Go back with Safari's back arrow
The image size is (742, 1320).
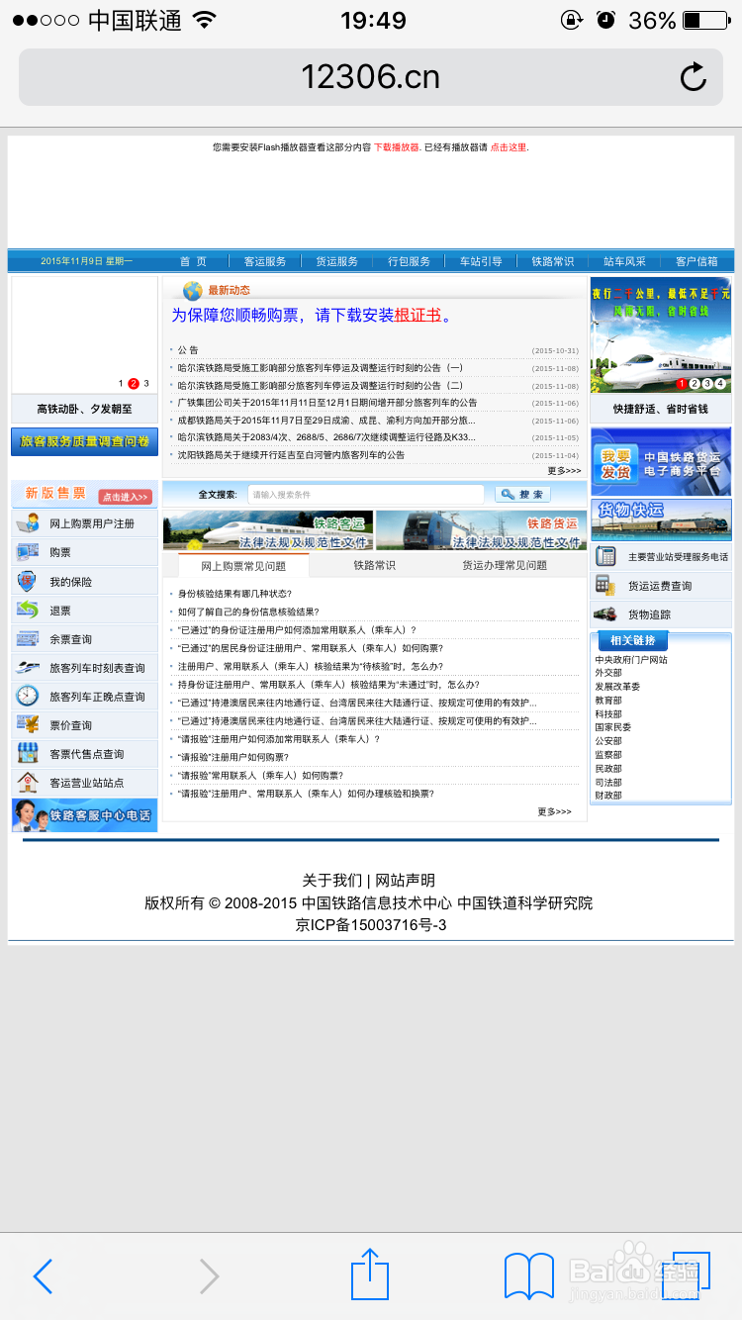coord(42,1276)
